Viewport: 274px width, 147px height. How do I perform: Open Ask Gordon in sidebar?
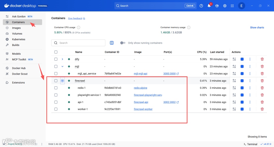coord(22,17)
